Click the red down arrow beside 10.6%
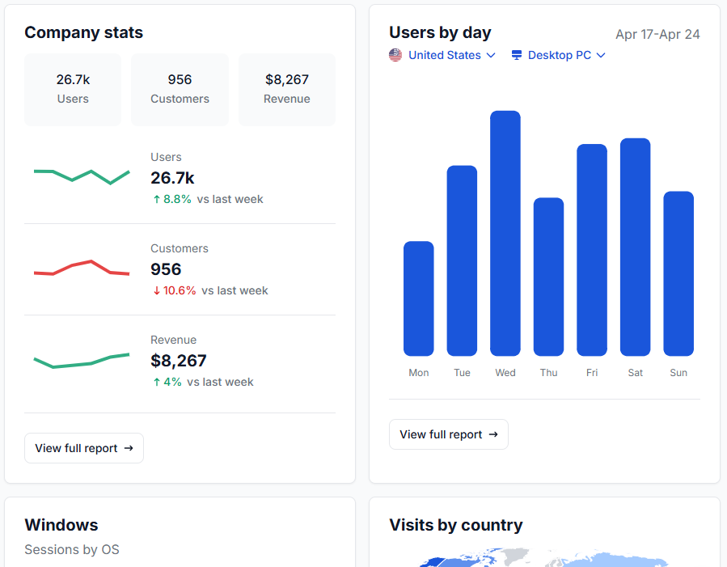Screen dimensions: 727x567 pyautogui.click(x=157, y=290)
